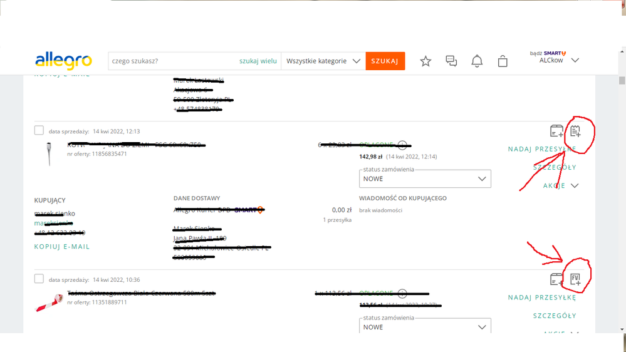626x352 pixels.
Task: Open favorites via the star icon
Action: (x=425, y=61)
